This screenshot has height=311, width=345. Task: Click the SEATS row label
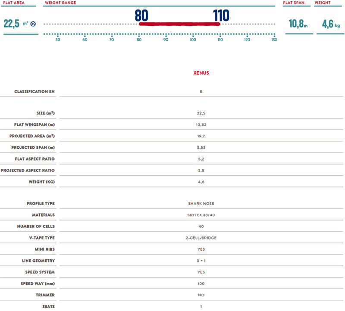(48, 306)
